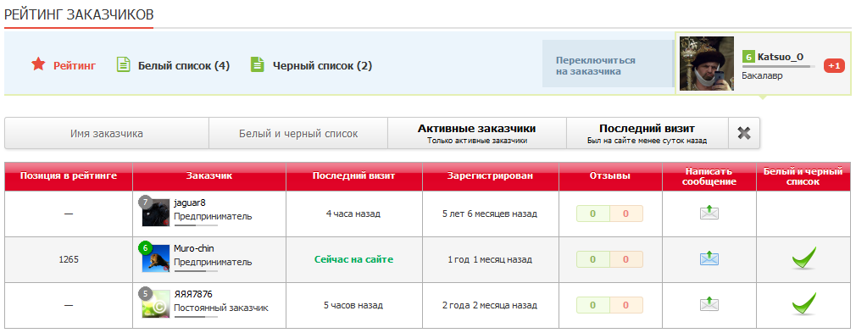Image resolution: width=856 pixels, height=333 pixels.
Task: Click the blue envelope for Muro-chin
Action: tap(709, 258)
